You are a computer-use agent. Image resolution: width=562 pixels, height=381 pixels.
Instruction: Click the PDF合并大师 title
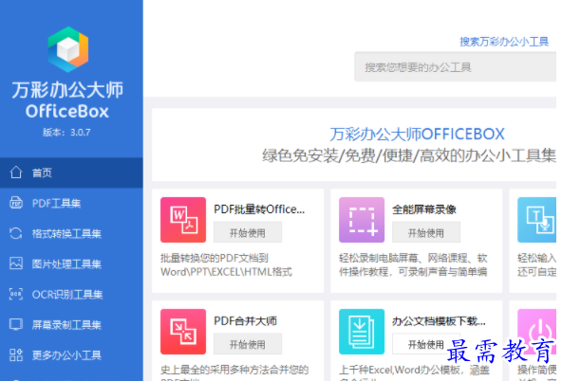point(245,321)
